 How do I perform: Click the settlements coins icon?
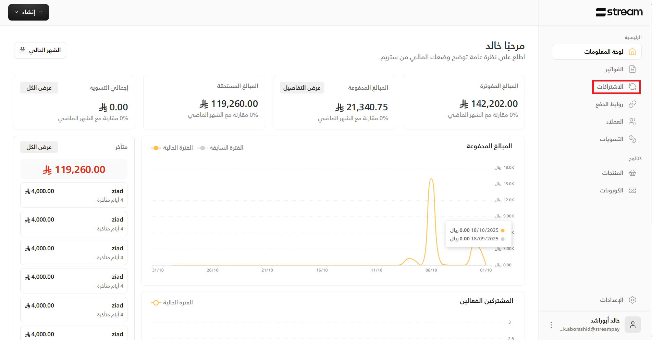click(x=632, y=139)
